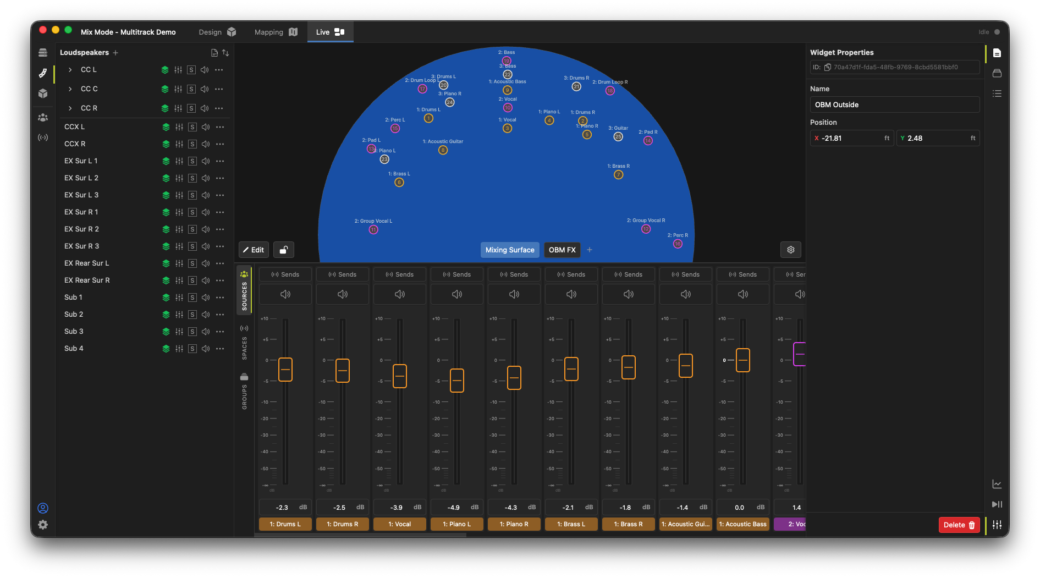The image size is (1040, 578).
Task: Switch to the Mapping tab
Action: [276, 32]
